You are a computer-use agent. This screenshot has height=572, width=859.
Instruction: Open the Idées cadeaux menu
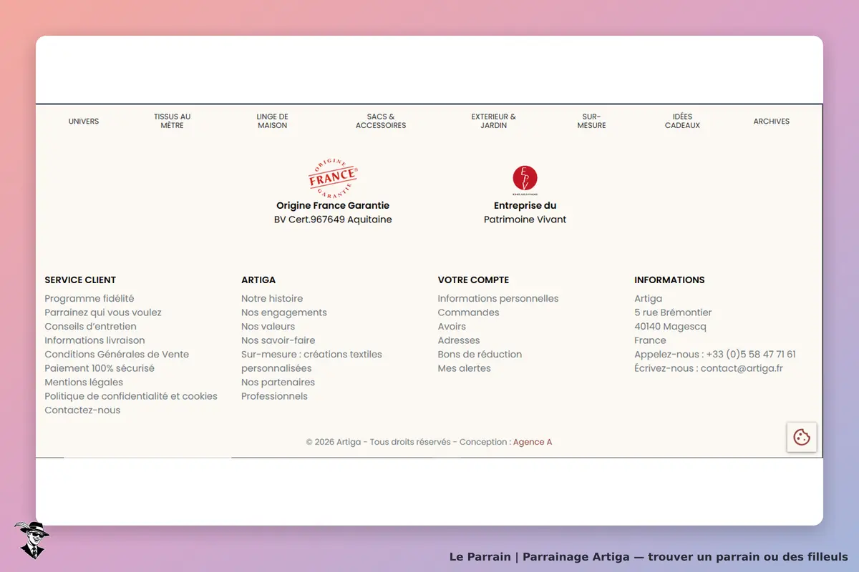(x=682, y=122)
